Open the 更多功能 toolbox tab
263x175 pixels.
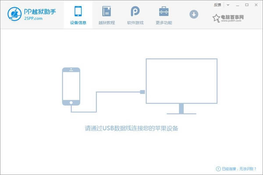coord(163,15)
